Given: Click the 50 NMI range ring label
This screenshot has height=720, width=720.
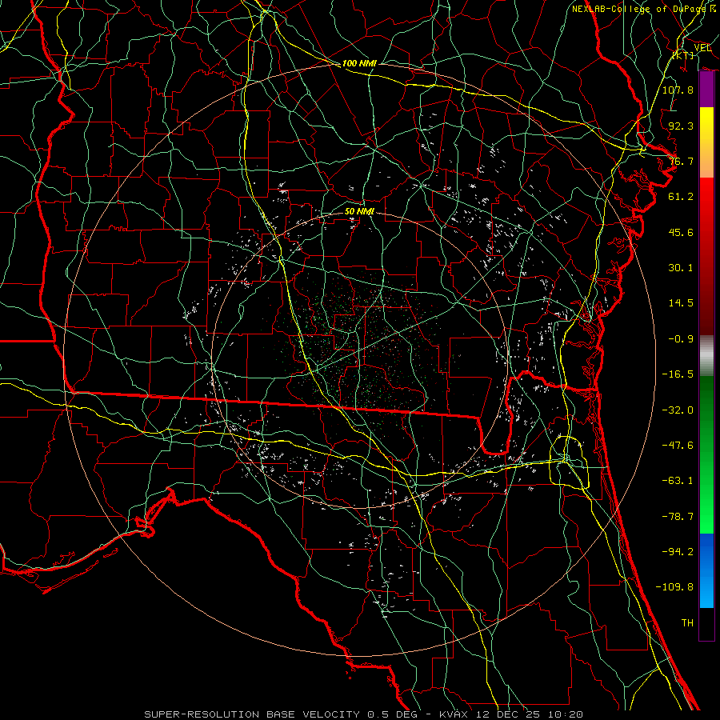Looking at the screenshot, I should tap(359, 212).
